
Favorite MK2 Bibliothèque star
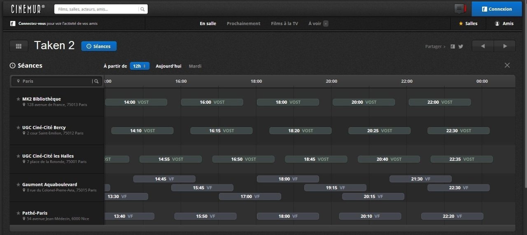point(18,99)
